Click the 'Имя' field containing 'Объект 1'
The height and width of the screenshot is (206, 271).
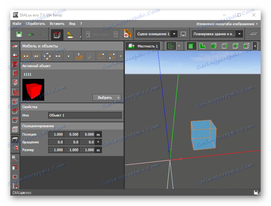(85, 115)
